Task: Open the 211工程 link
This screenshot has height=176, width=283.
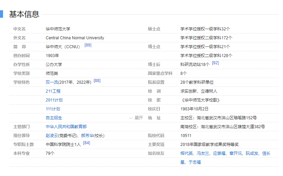Action: point(53,91)
